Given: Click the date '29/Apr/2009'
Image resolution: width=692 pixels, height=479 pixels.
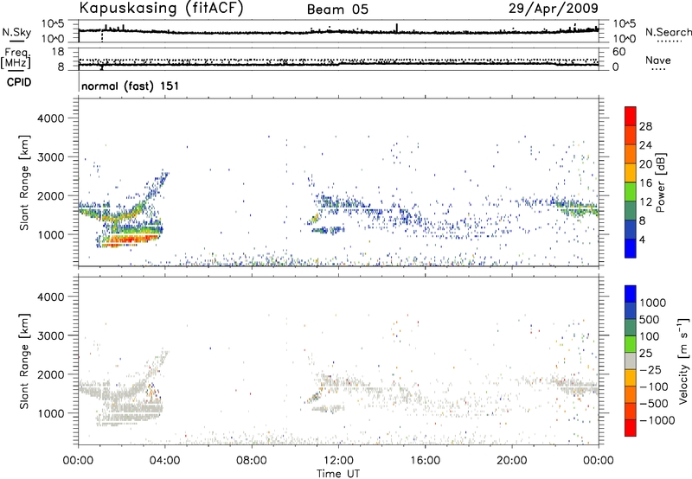Looking at the screenshot, I should tap(554, 9).
